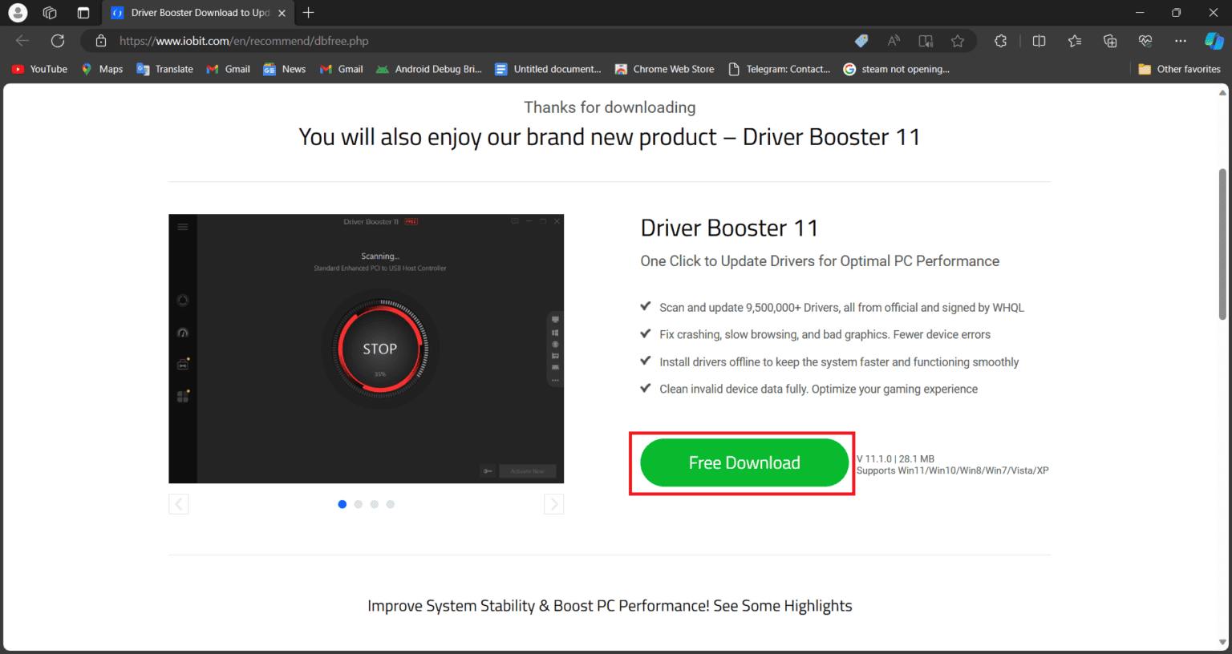This screenshot has height=654, width=1232.
Task: Open the YouTube bookmark
Action: 38,69
